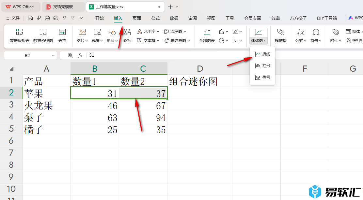363x200 pixels.
Task: Open the 窗体 form controls
Action: [x=354, y=32]
